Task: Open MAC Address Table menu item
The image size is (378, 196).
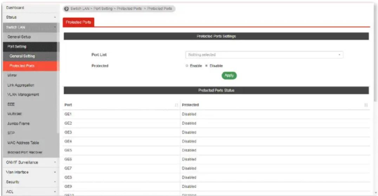Action: (30, 143)
